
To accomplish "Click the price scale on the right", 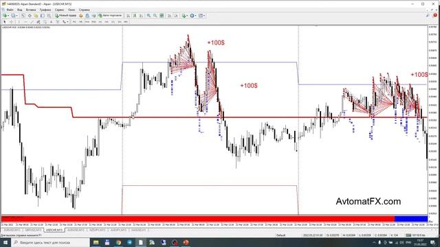I will click(433, 121).
